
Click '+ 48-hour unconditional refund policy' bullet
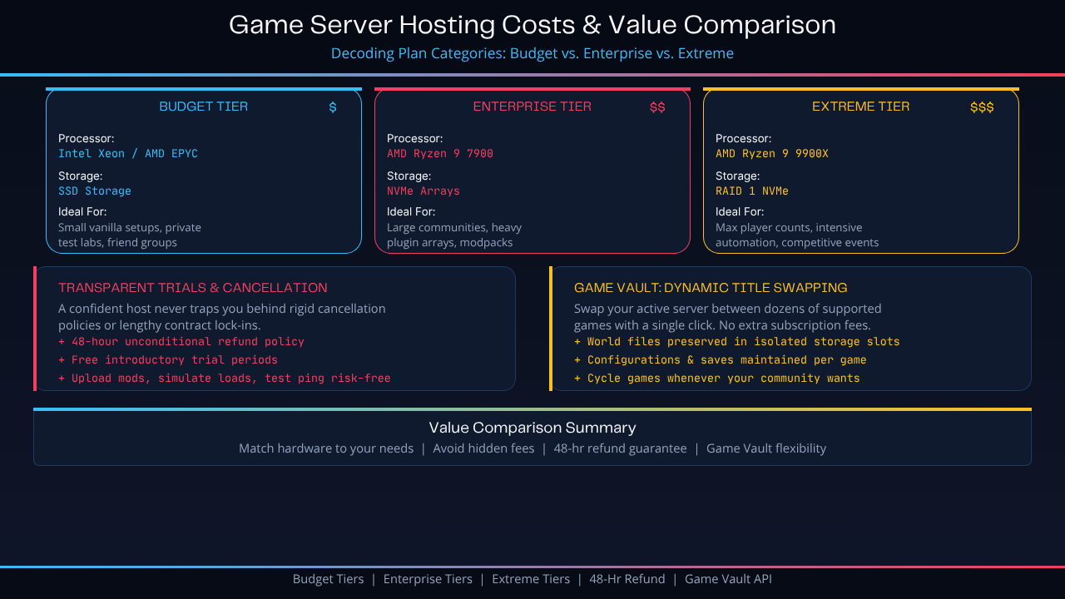coord(181,342)
